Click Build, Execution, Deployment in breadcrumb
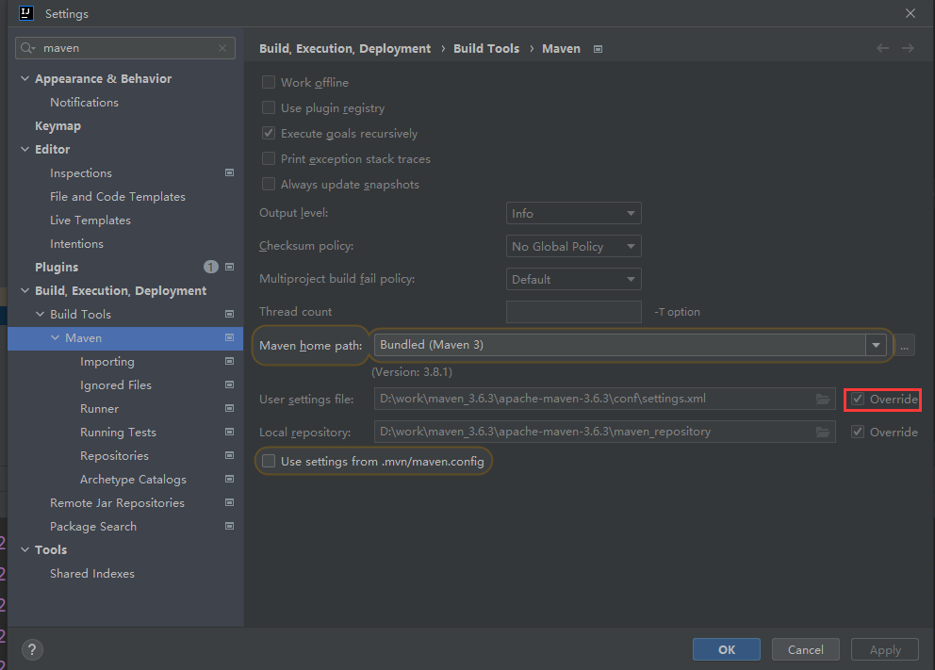 (x=345, y=49)
